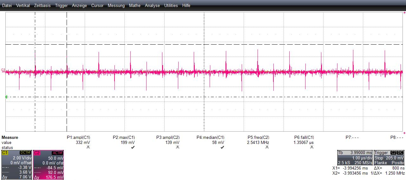Click the 1.35067 µs value of P6
This screenshot has height=180, width=406.
coord(304,143)
